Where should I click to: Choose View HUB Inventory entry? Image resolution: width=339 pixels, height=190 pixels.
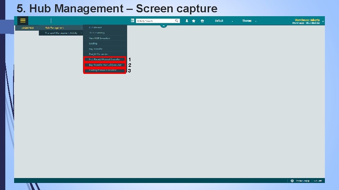pos(105,38)
